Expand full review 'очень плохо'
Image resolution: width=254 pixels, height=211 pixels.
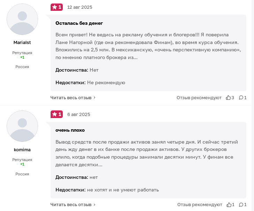[x=71, y=205]
